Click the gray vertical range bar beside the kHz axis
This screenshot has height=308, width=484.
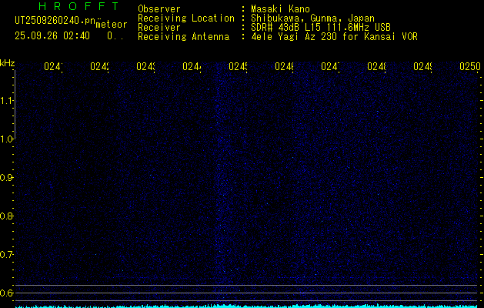pos(15,104)
